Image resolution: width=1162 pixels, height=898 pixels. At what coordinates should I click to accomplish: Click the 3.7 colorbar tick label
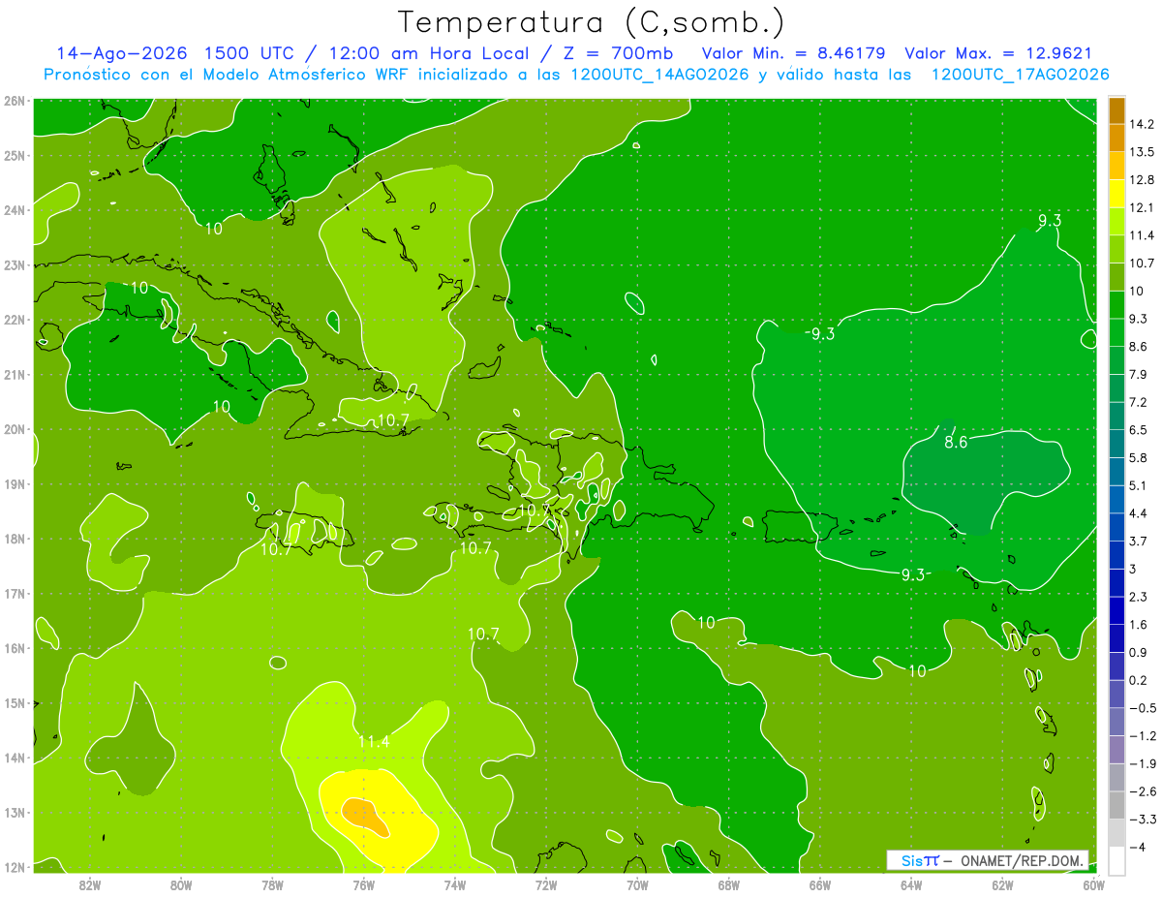1139,542
